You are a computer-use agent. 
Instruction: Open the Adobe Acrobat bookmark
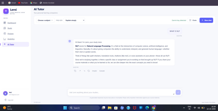coord(47,3)
